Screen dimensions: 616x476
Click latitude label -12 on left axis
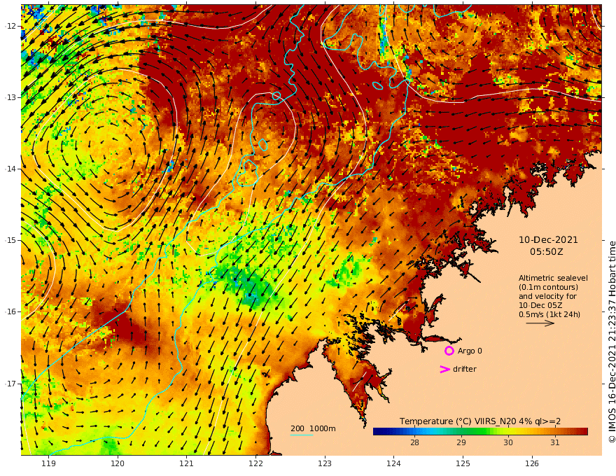click(10, 26)
